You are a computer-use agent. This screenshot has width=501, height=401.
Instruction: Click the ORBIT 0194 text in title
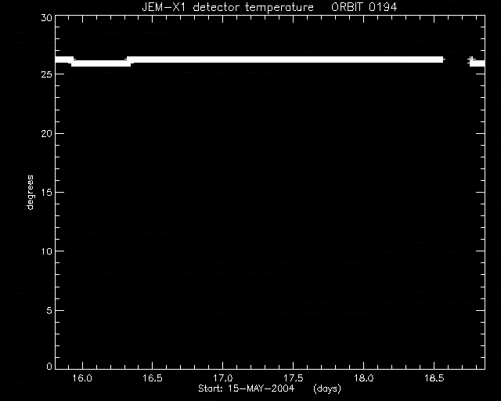pos(364,7)
